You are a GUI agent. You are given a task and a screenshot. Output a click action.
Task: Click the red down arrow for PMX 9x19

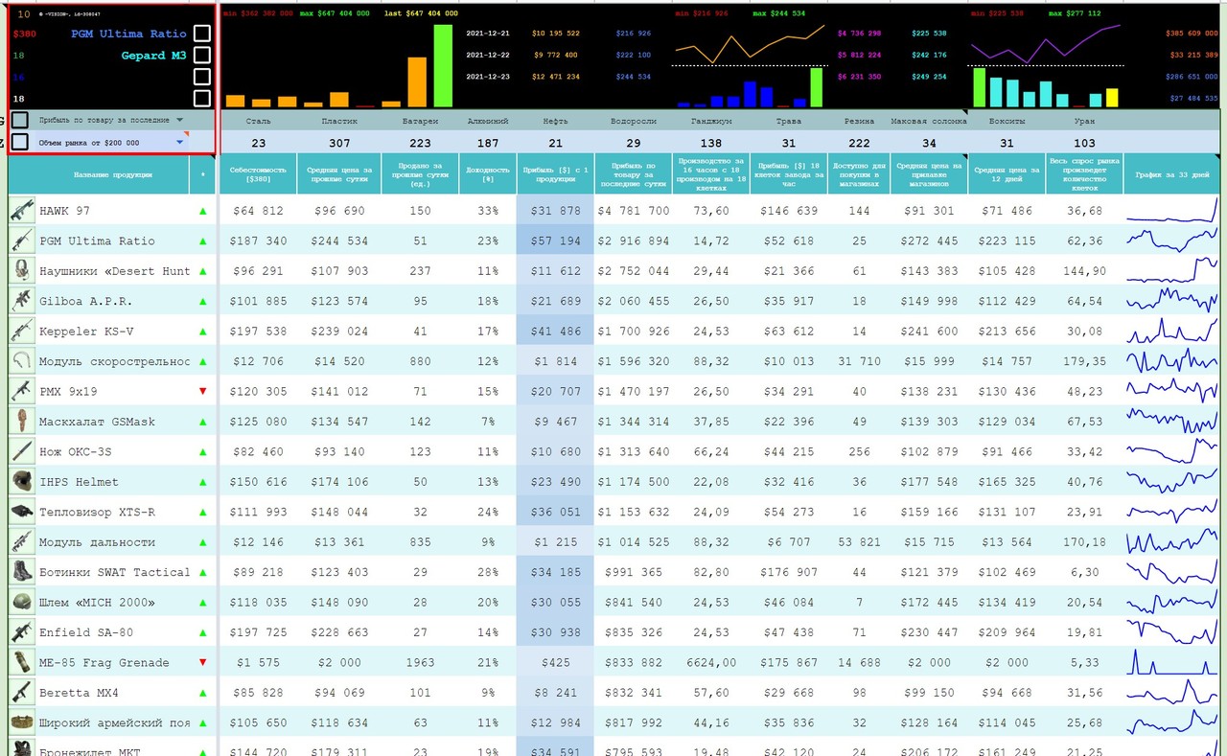[x=202, y=392]
